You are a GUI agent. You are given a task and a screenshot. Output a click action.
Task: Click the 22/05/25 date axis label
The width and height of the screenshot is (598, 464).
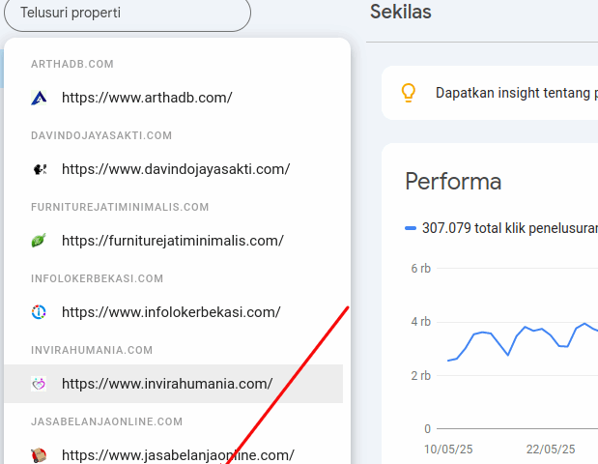point(551,449)
